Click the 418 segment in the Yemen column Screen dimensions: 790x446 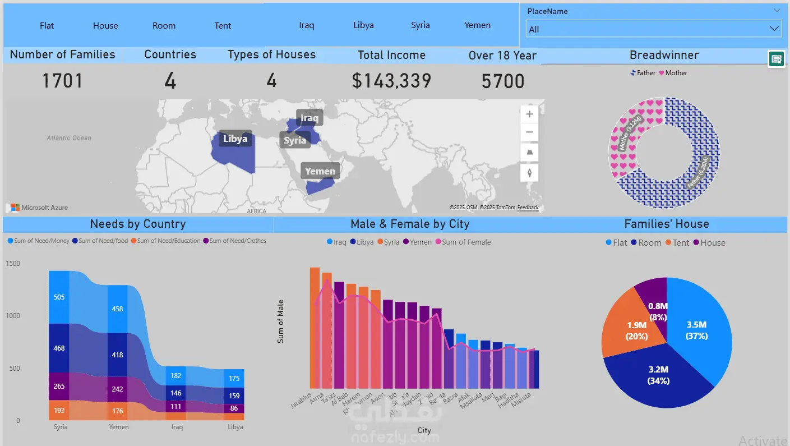[117, 355]
